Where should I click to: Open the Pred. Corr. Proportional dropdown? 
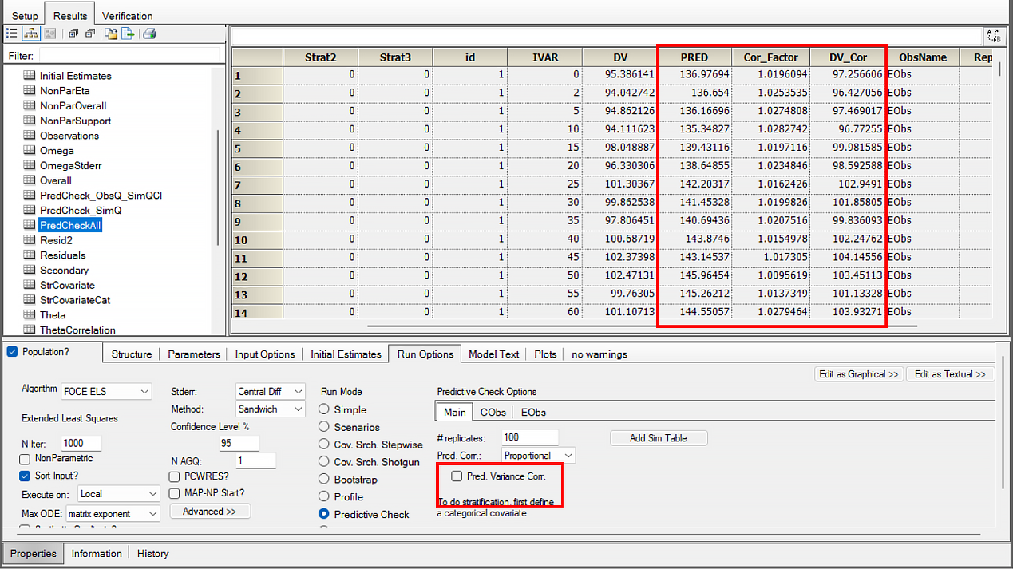[x=538, y=456]
